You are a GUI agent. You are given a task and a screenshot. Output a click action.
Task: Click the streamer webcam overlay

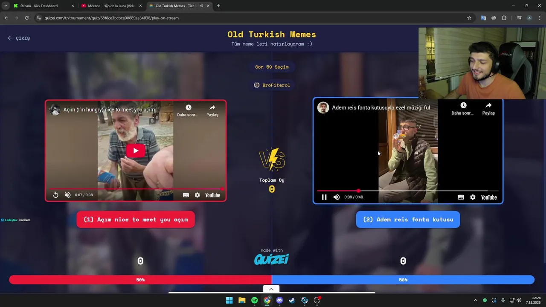(x=482, y=64)
